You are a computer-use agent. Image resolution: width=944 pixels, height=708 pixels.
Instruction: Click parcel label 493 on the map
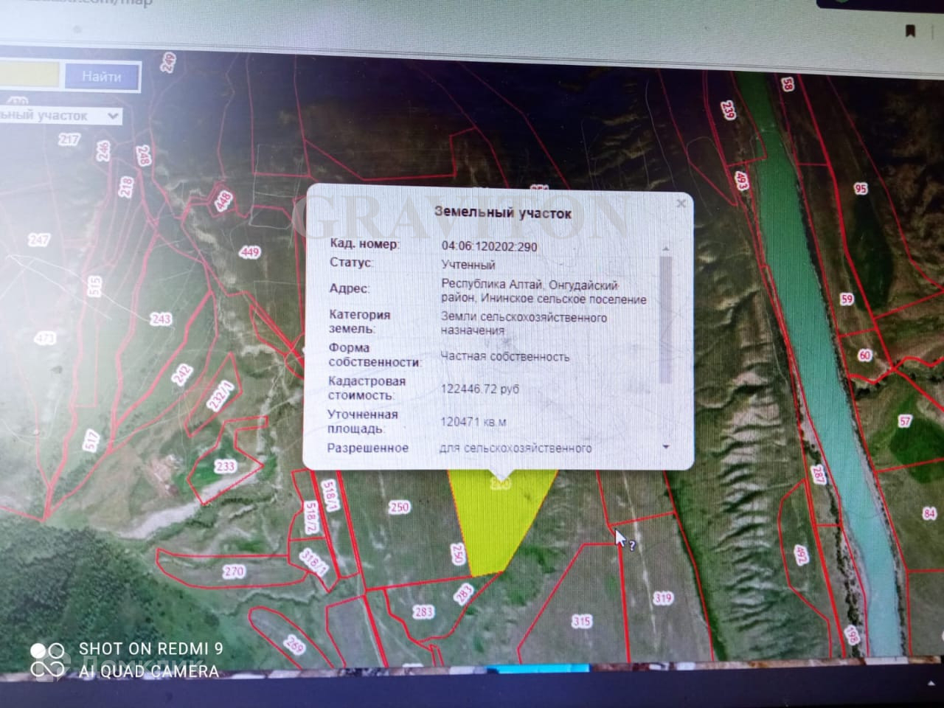click(x=741, y=180)
